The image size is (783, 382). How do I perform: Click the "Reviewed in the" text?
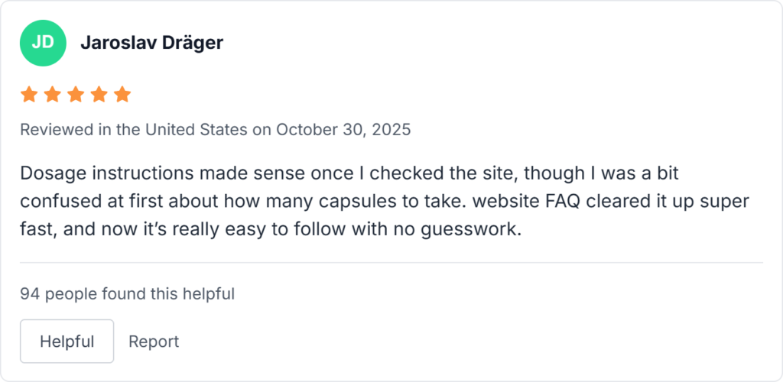click(66, 129)
